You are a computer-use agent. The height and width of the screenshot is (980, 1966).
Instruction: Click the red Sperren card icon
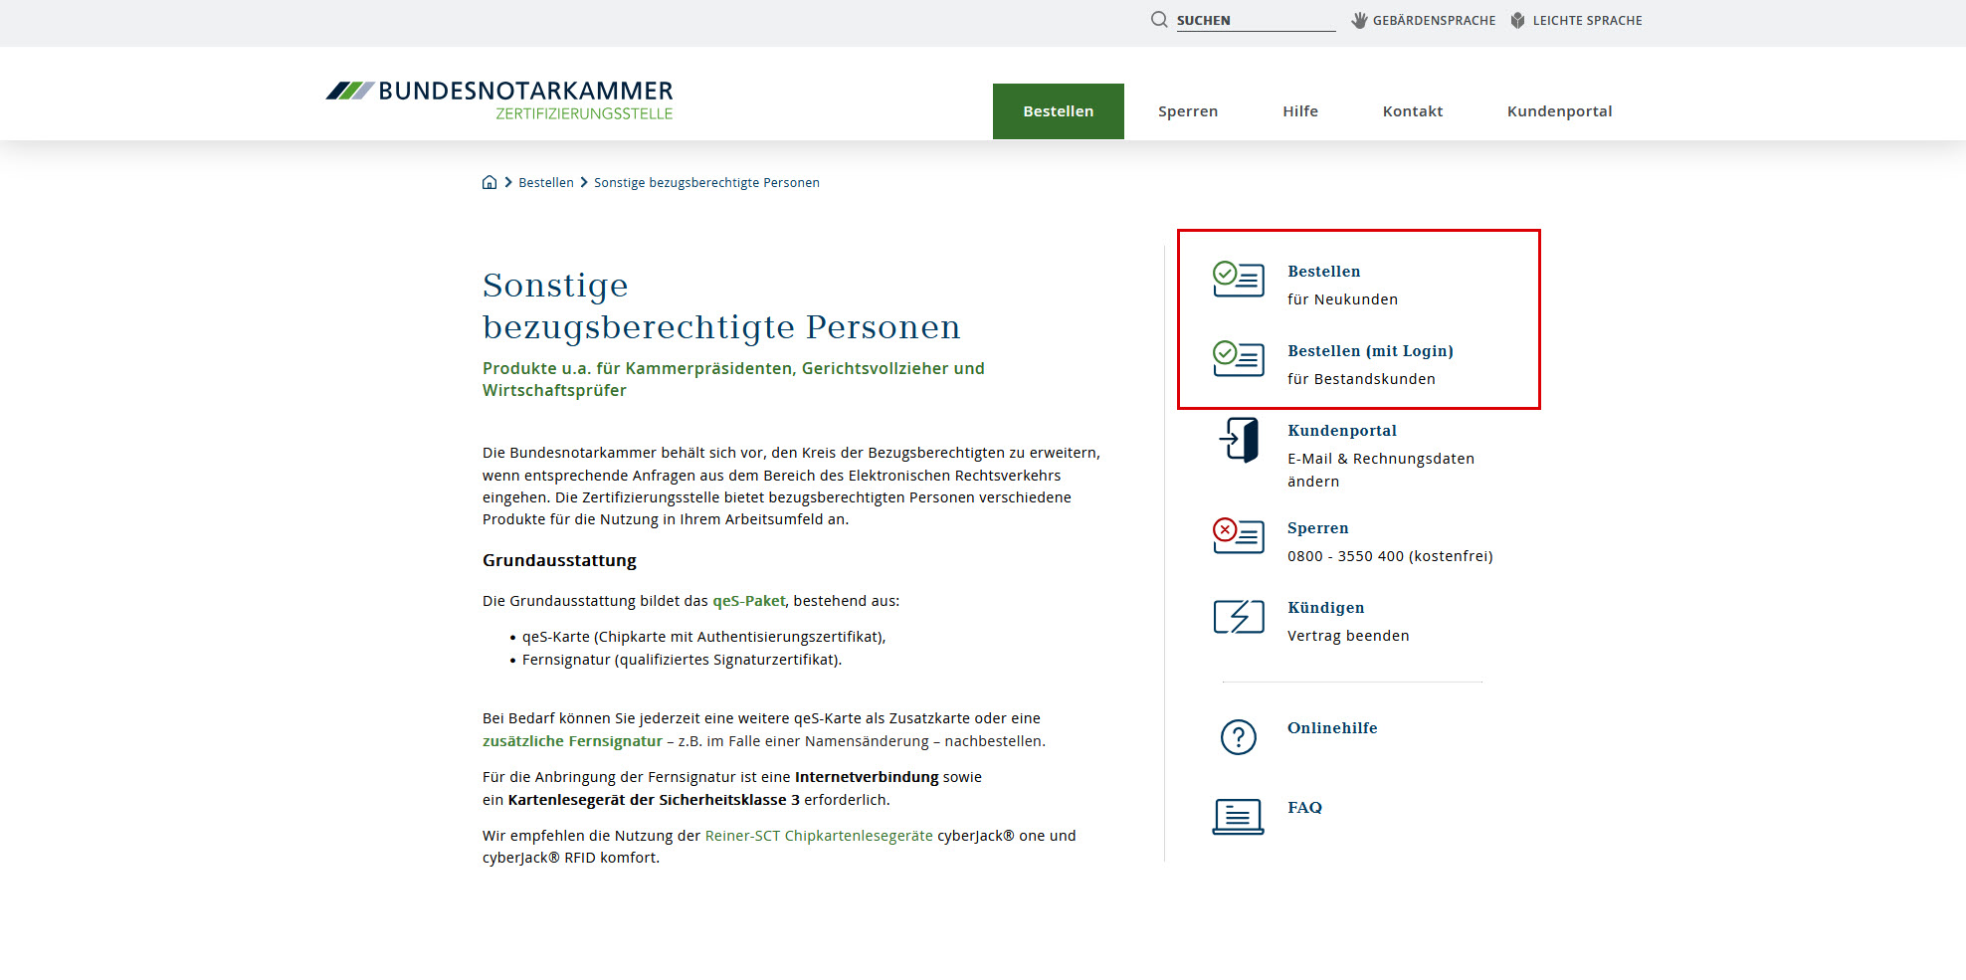coord(1238,536)
